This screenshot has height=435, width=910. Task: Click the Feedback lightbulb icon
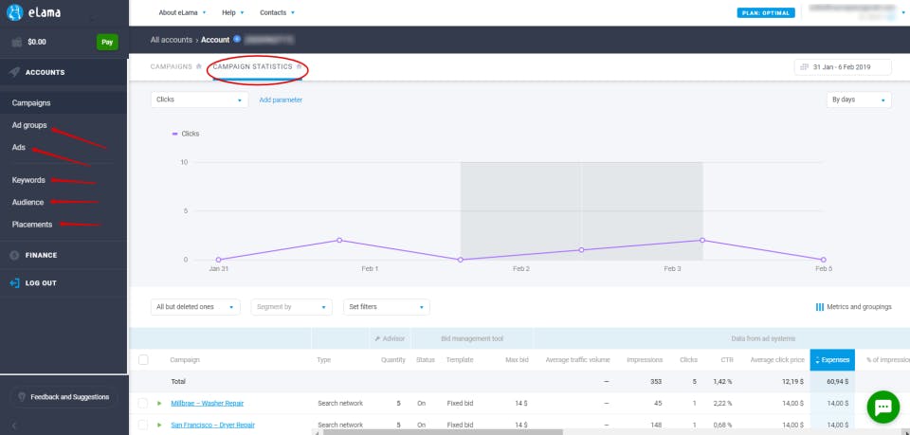(x=22, y=397)
